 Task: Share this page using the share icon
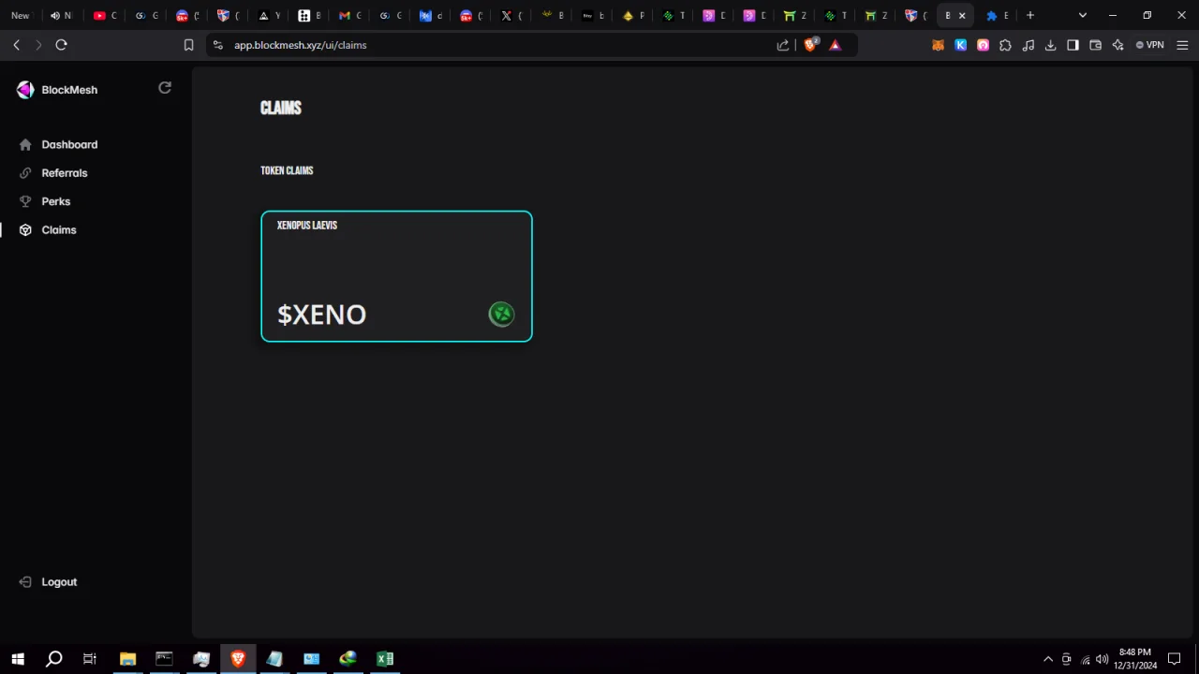783,45
